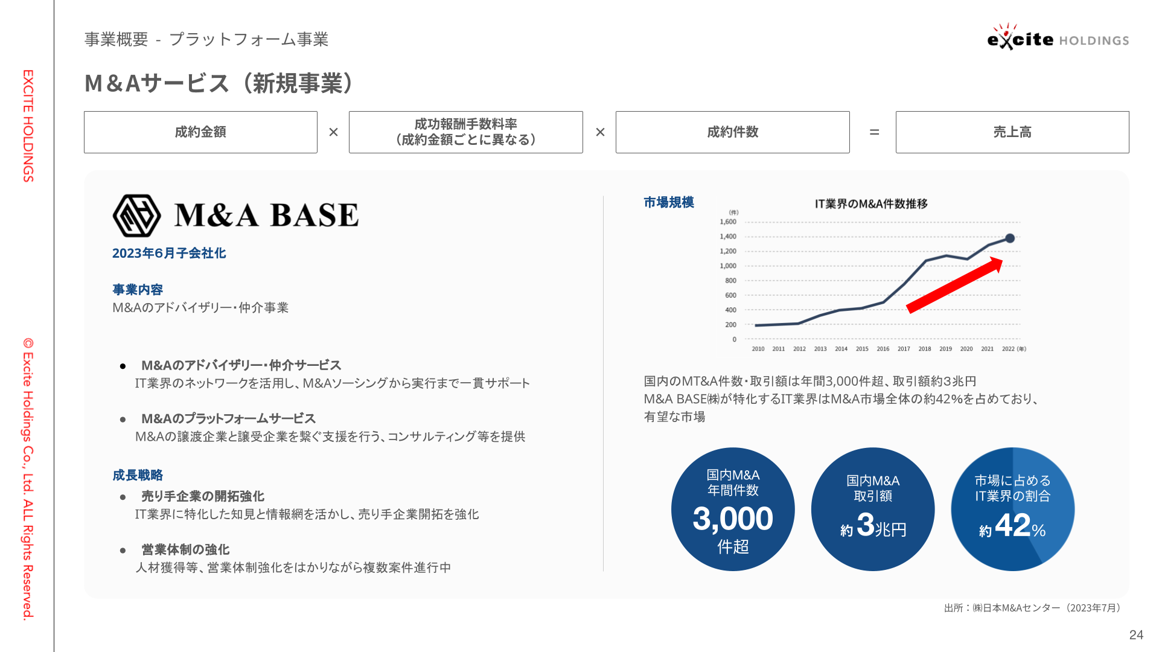1159x652 pixels.
Task: Click the M&Aの譲渡企業と譲受企業 description line
Action: (330, 436)
